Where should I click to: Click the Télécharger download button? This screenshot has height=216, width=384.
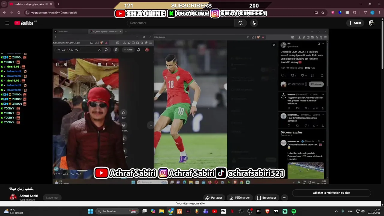tap(239, 198)
